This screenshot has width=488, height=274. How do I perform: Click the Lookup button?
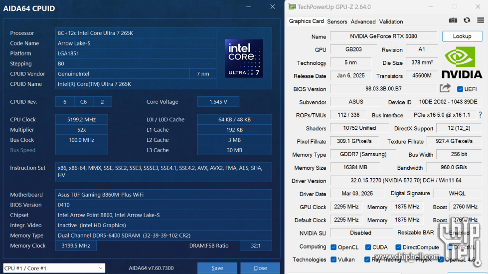(x=462, y=36)
